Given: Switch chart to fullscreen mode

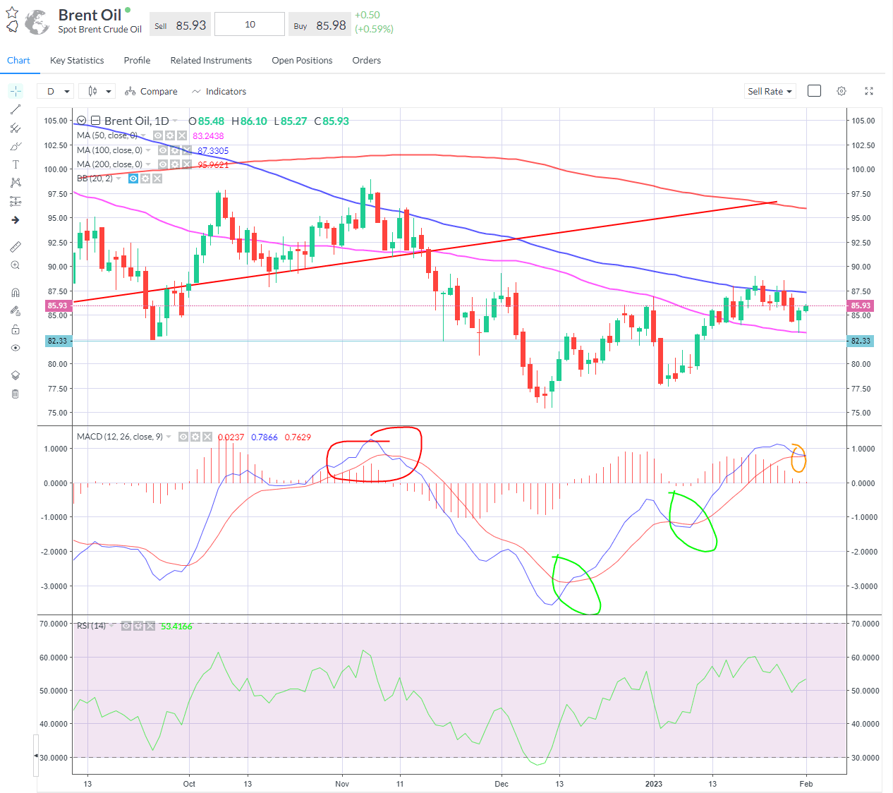Looking at the screenshot, I should 869,91.
